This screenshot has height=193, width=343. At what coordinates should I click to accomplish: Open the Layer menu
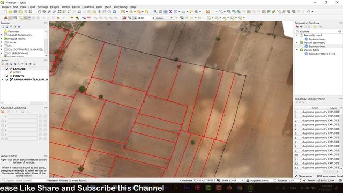coord(32,7)
